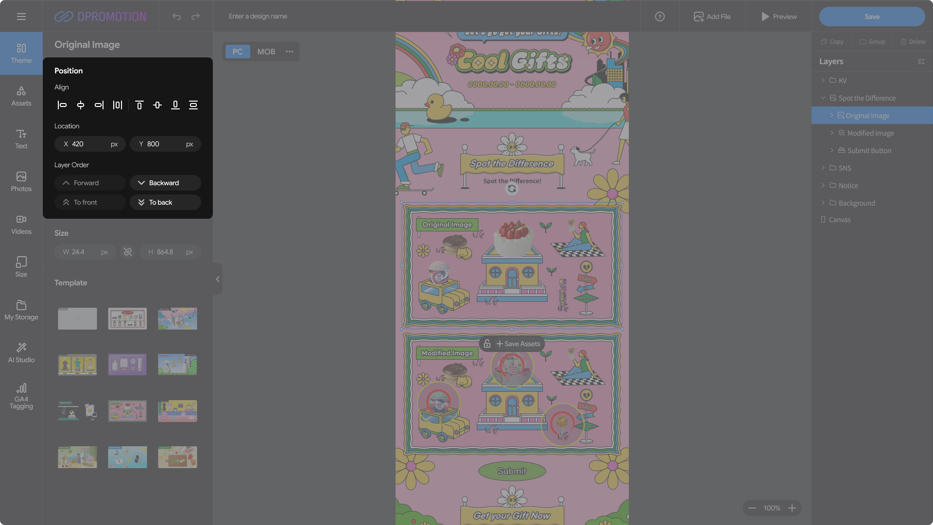Click distribute horizontal spacing icon
This screenshot has width=933, height=525.
pos(118,105)
